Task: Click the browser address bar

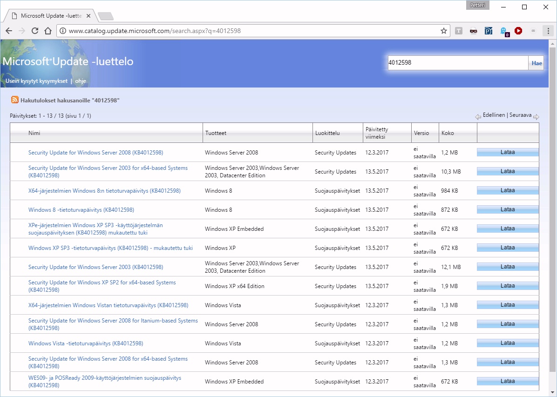Action: [x=252, y=31]
